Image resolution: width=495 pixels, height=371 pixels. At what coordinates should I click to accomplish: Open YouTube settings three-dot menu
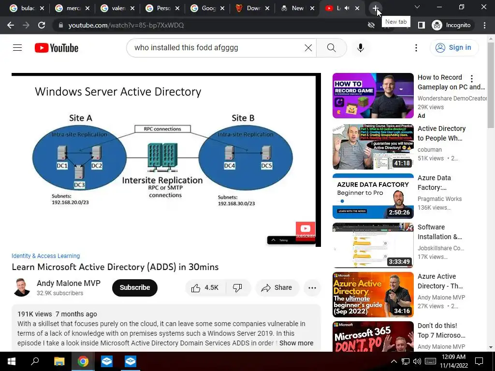[416, 48]
